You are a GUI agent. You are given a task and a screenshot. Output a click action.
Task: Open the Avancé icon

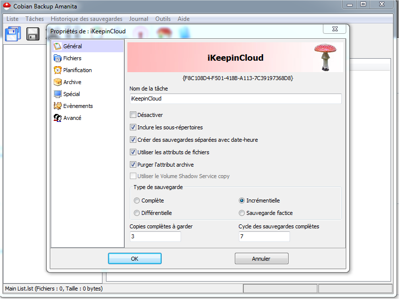click(58, 118)
